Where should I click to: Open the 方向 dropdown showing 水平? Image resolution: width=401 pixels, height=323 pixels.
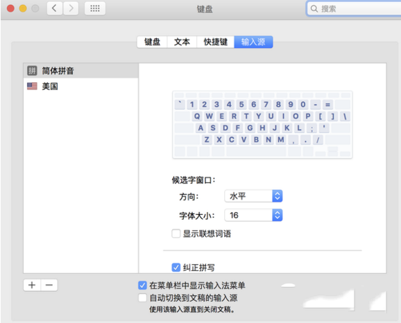click(x=253, y=196)
